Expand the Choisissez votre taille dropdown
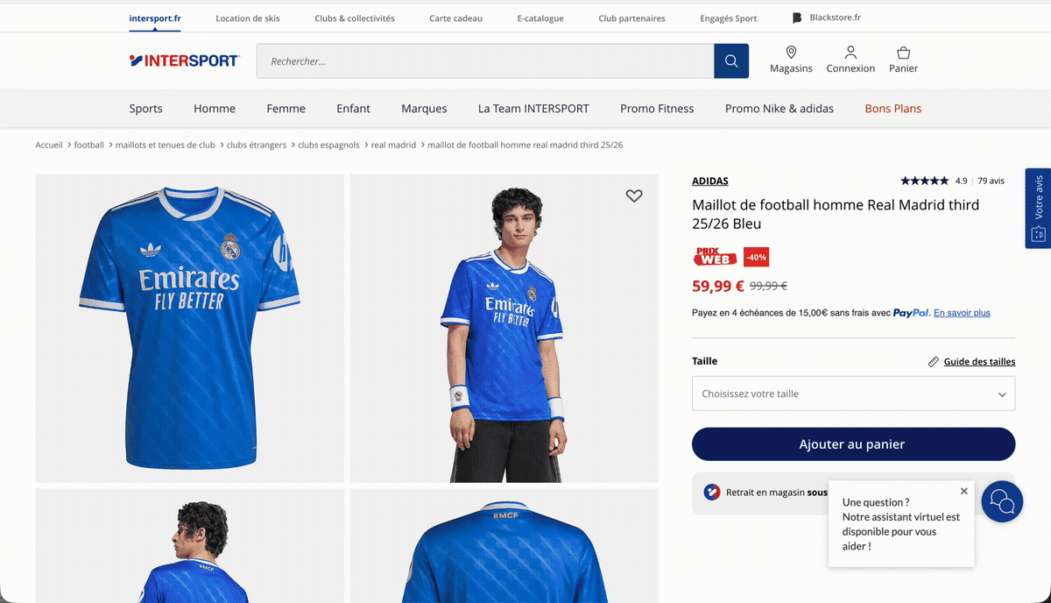Image resolution: width=1051 pixels, height=603 pixels. (853, 394)
